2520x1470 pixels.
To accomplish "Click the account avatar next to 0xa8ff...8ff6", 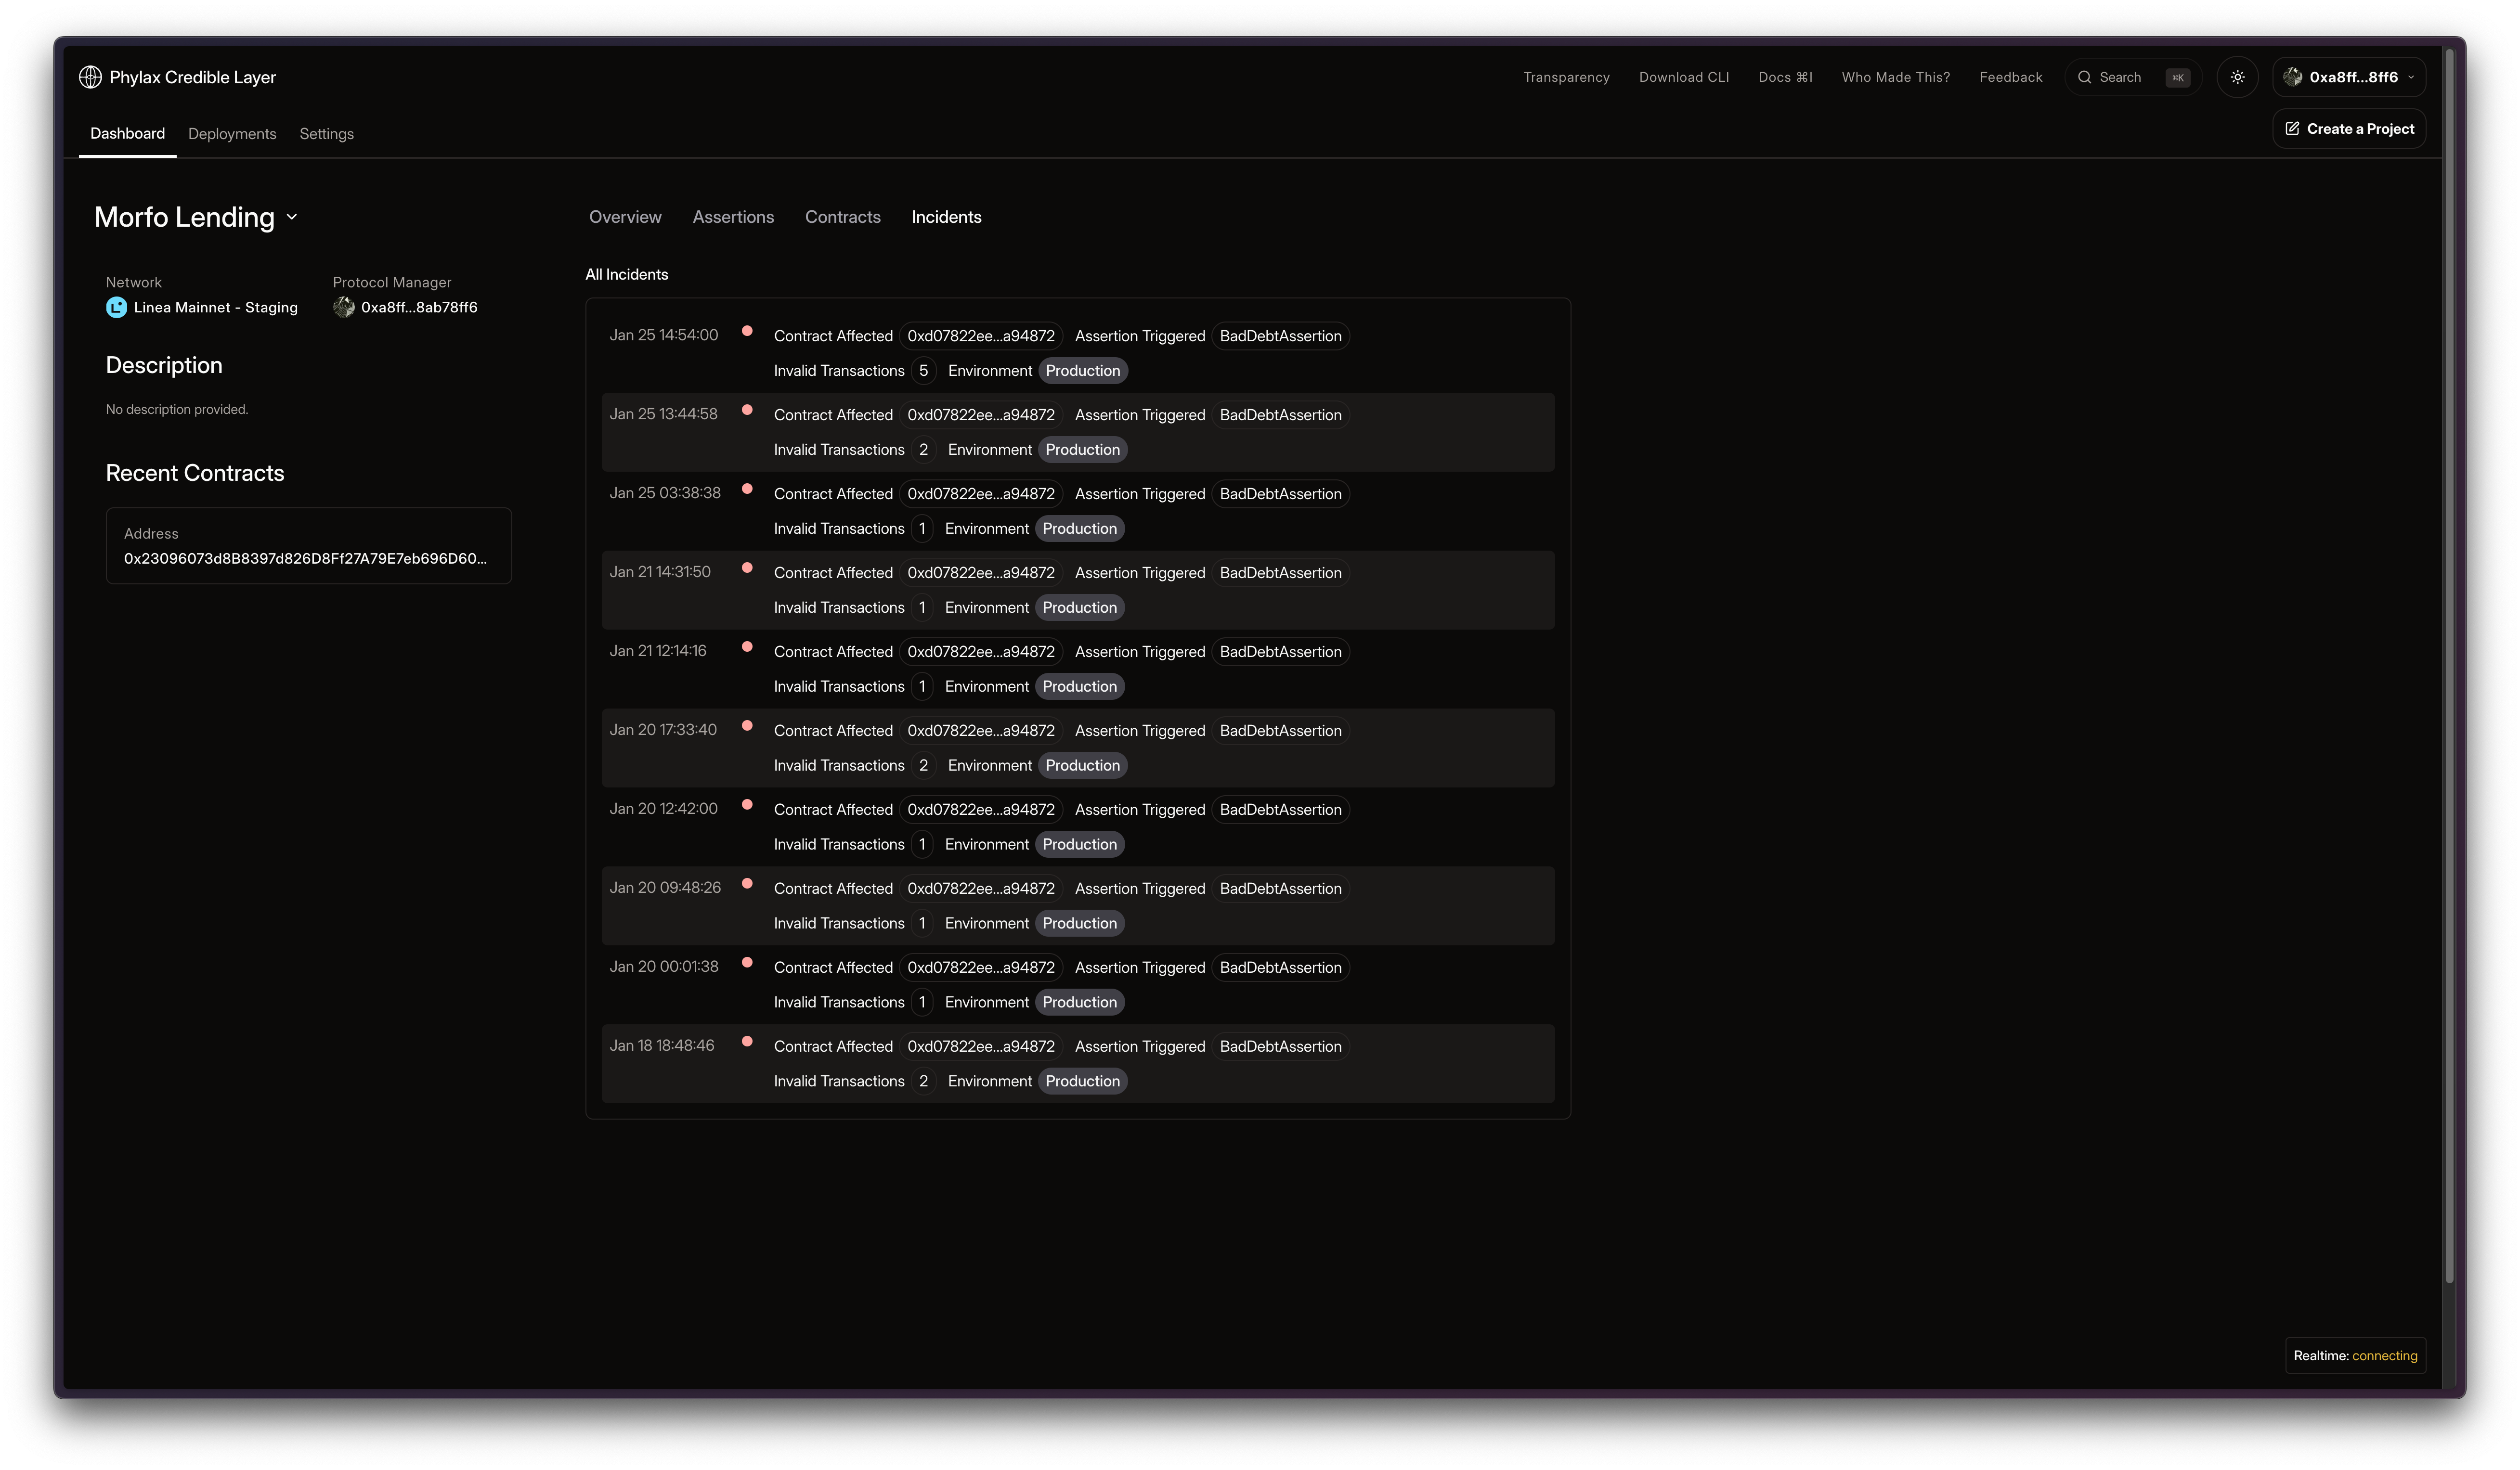I will click(2293, 77).
